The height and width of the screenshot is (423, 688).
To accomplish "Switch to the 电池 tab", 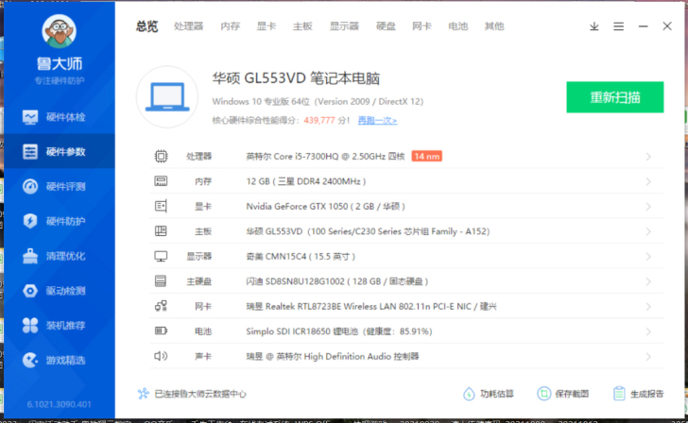I will [x=458, y=26].
